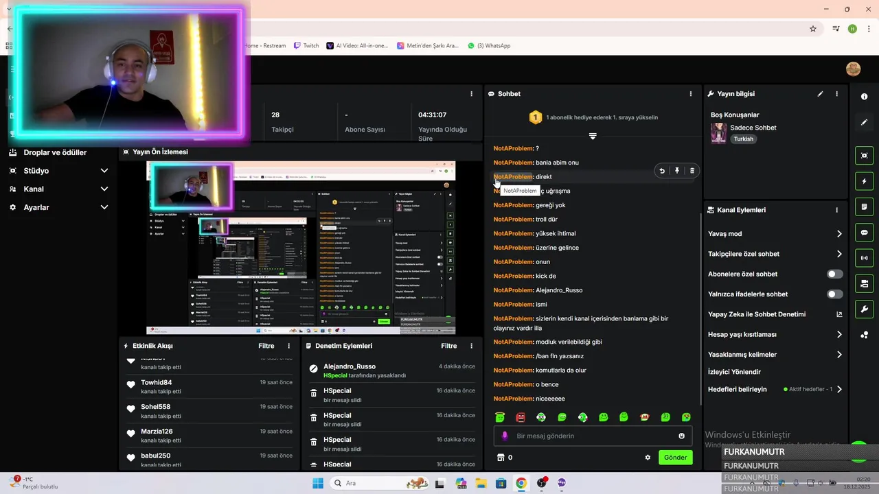Open Twitch bookmark in bookmarks bar
Image resolution: width=879 pixels, height=494 pixels.
tap(306, 46)
